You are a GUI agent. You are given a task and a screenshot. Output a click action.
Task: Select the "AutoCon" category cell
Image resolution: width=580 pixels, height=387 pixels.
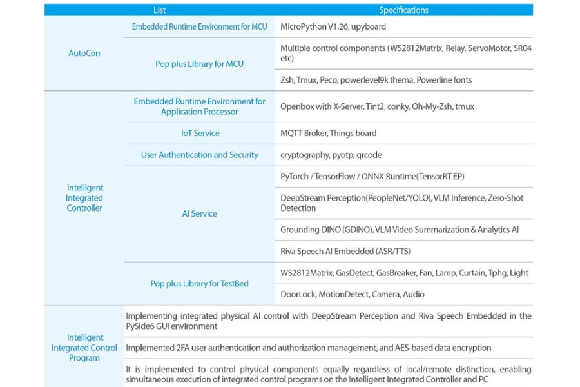[x=84, y=53]
